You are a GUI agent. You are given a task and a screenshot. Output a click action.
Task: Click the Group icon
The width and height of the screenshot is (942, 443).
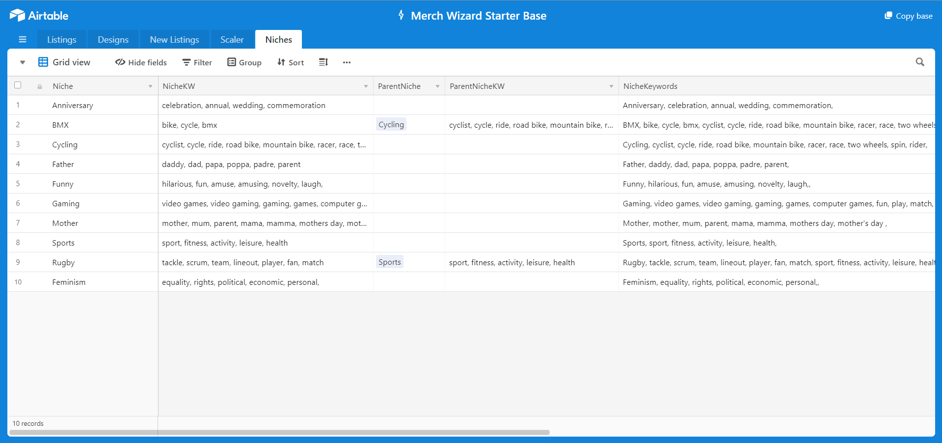pos(232,62)
